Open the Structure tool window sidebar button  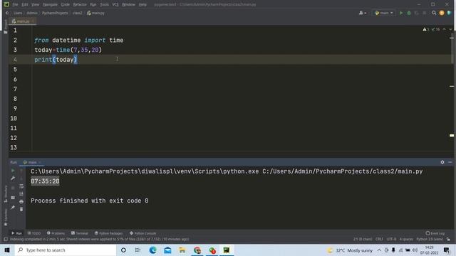point(6,194)
